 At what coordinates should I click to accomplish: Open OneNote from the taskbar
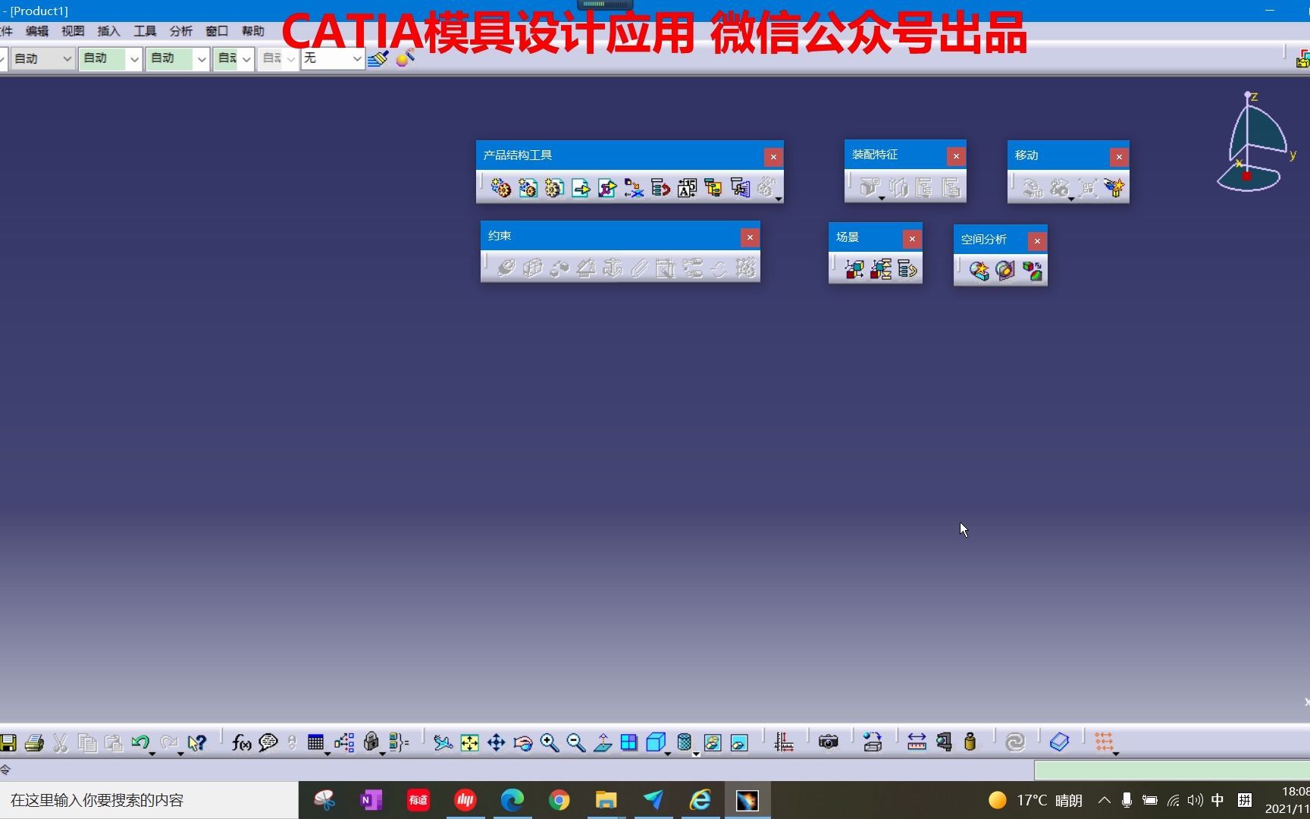(371, 800)
